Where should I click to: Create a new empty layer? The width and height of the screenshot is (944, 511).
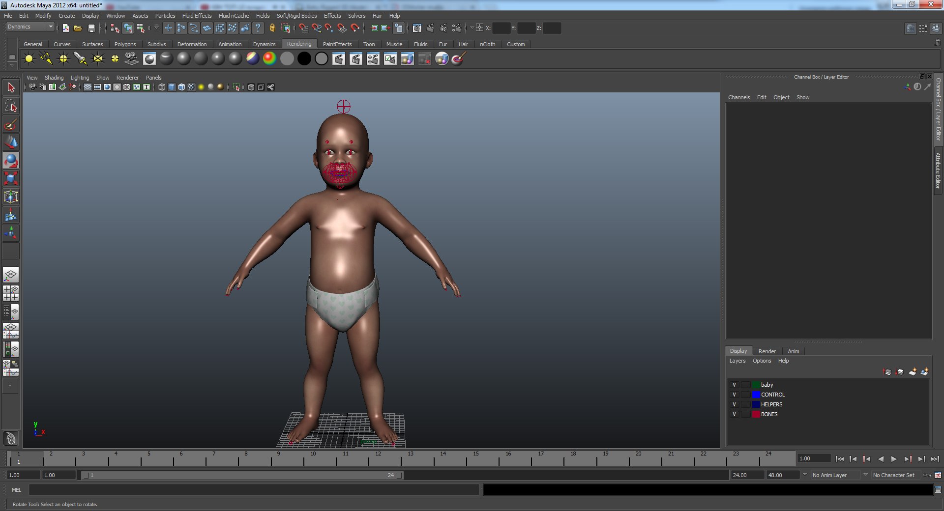(x=913, y=372)
